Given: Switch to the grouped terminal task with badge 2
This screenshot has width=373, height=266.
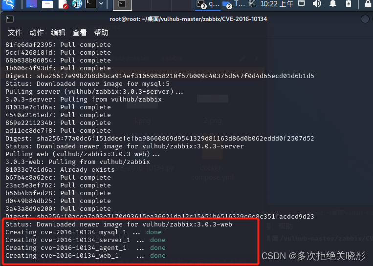Looking at the screenshot, I should [x=208, y=4].
